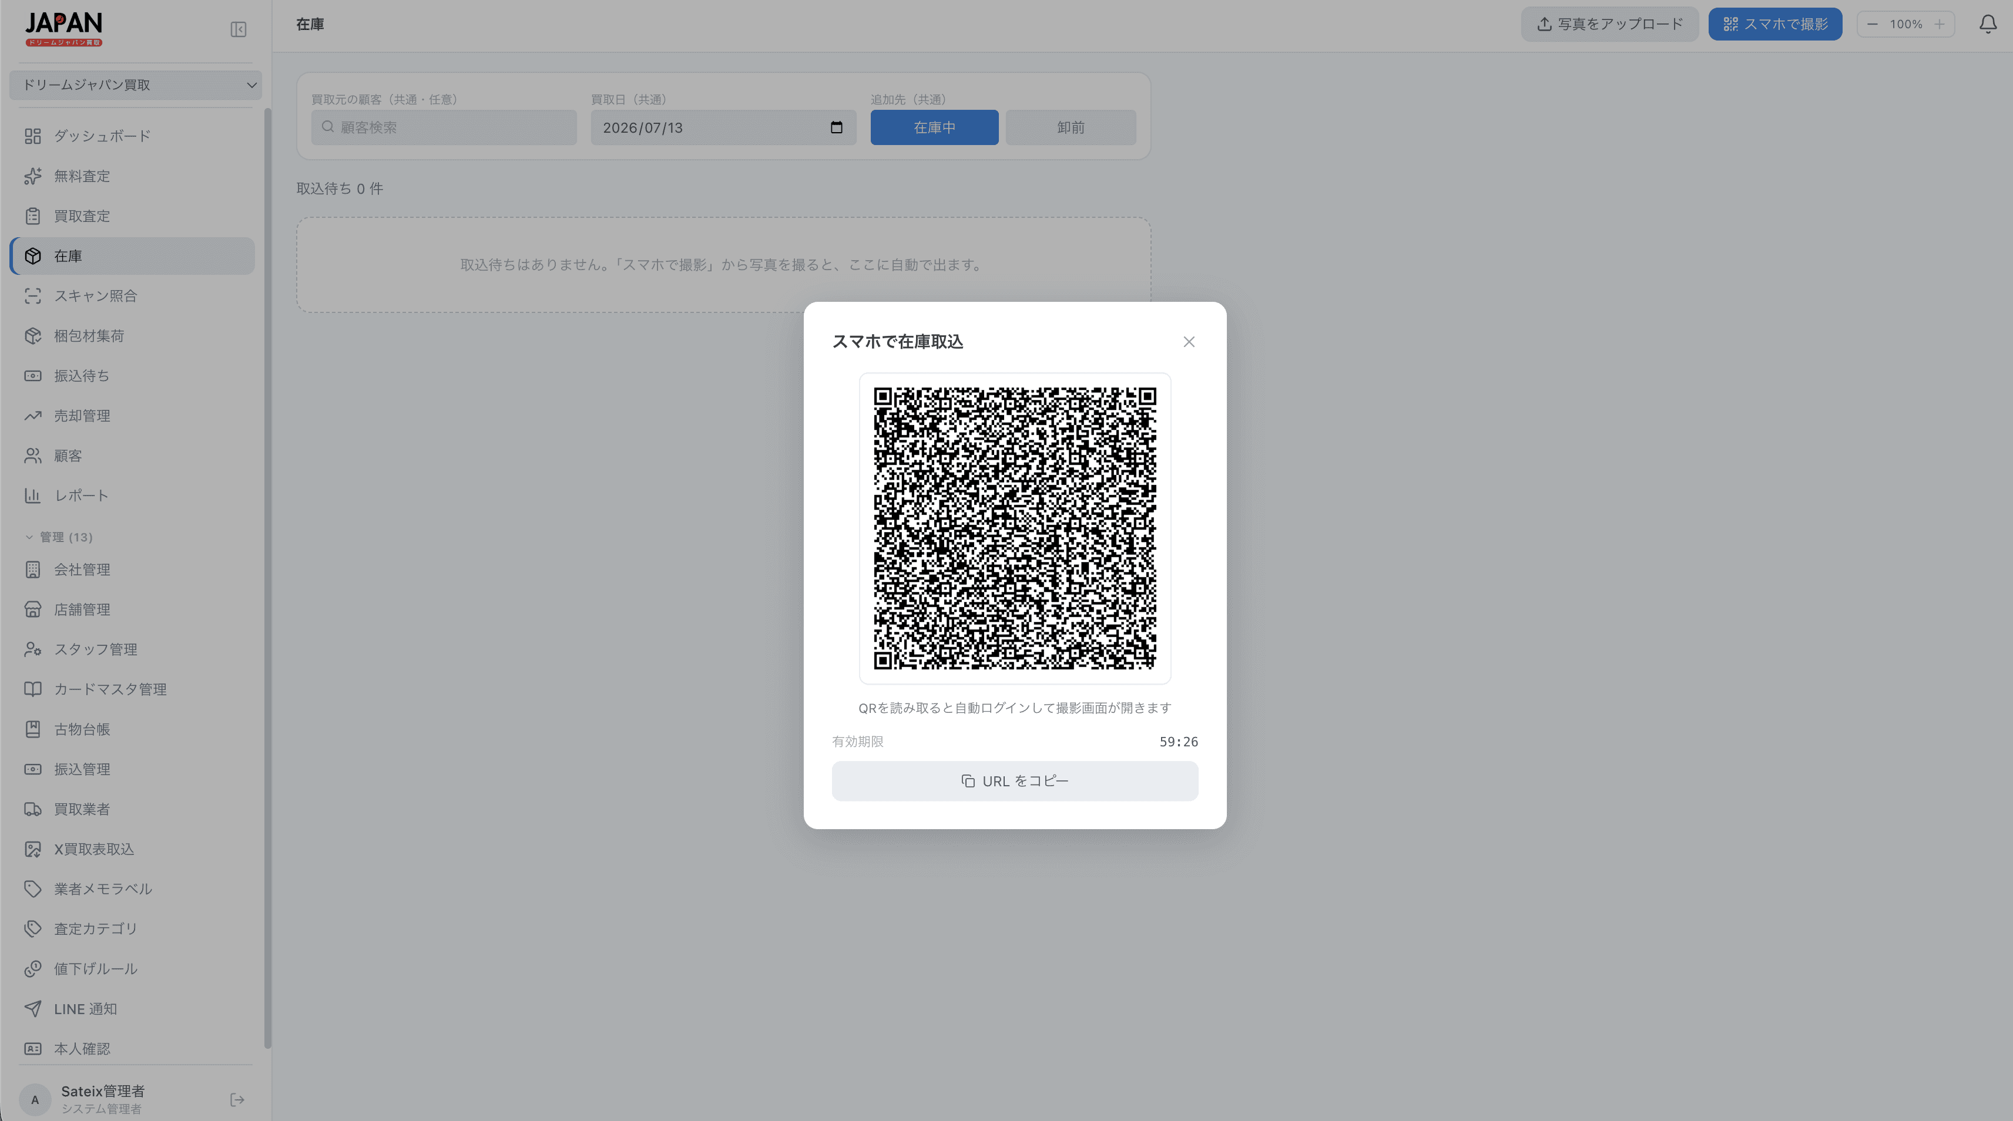Click the QR code image

click(1014, 528)
